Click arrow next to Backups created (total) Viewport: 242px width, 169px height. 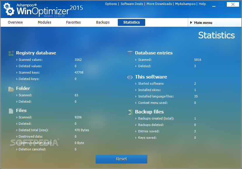pyautogui.click(x=136, y=118)
